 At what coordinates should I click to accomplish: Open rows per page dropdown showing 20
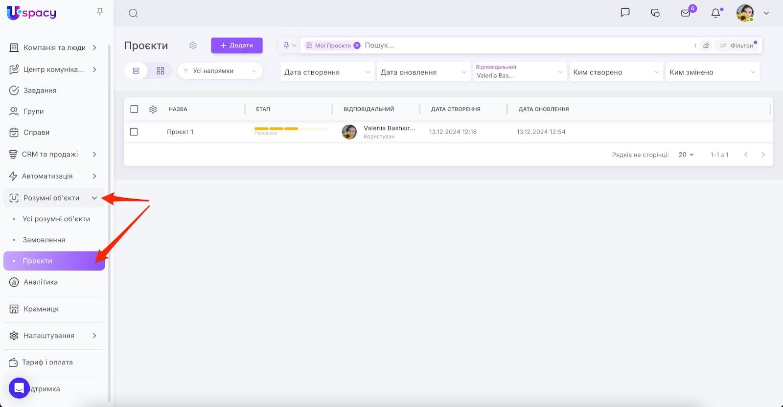tap(686, 155)
